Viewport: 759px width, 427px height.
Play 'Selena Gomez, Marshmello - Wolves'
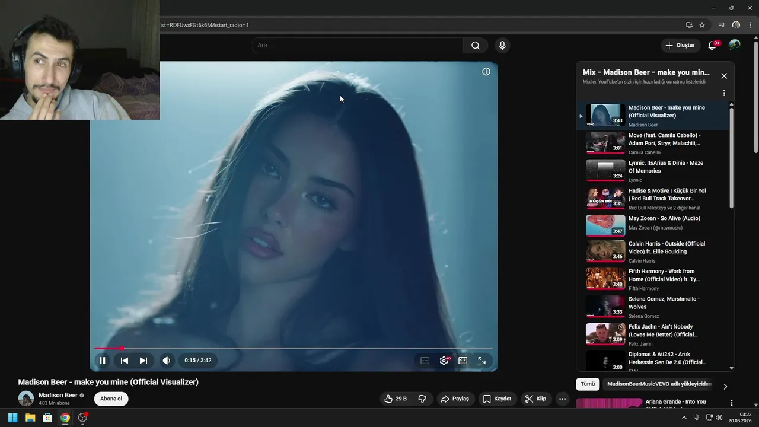[x=651, y=307]
